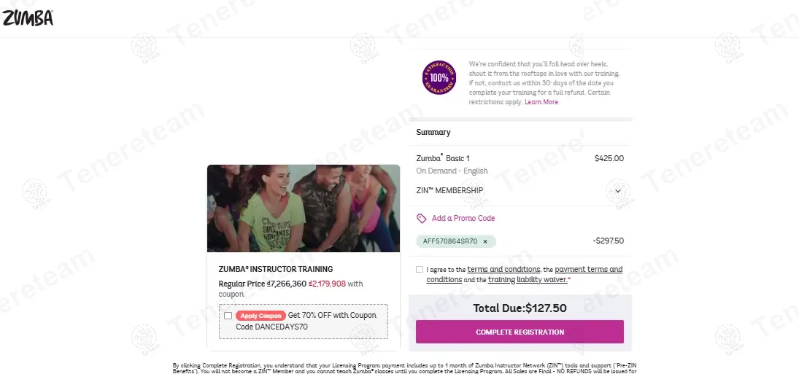Open the ZIN™ MEMBERSHIP section
The height and width of the screenshot is (374, 799).
click(520, 191)
